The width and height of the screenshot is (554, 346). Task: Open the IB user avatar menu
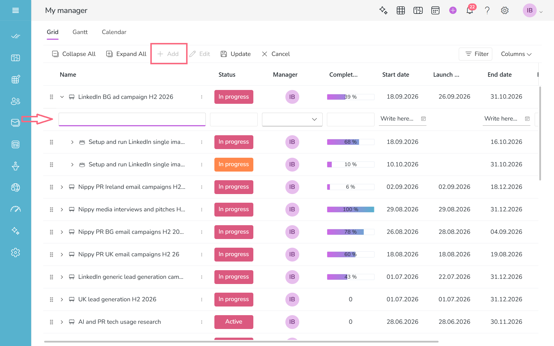pos(530,10)
